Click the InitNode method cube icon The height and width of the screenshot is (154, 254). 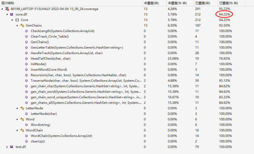pyautogui.click(x=26, y=64)
